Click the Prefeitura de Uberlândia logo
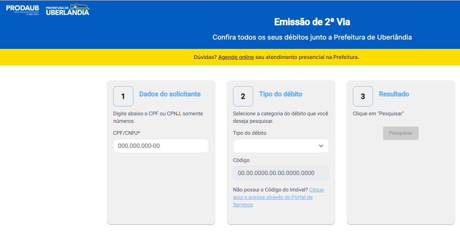This screenshot has height=234, width=460. click(x=68, y=10)
